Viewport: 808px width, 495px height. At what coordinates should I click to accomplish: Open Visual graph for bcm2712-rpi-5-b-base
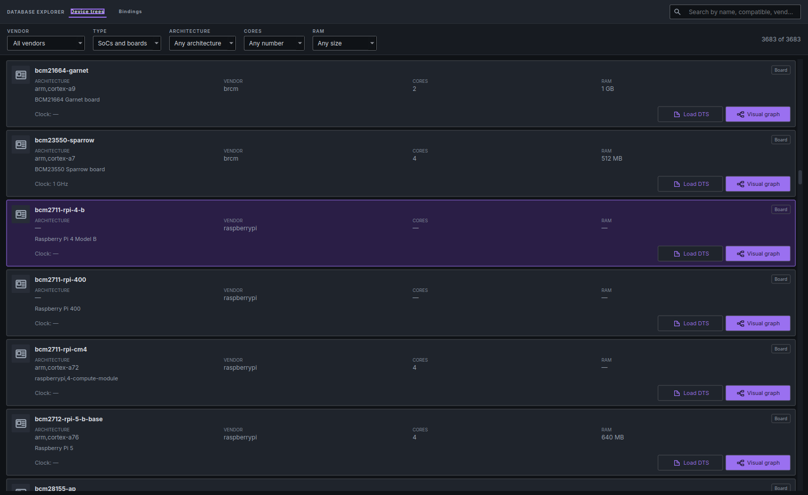click(x=758, y=463)
